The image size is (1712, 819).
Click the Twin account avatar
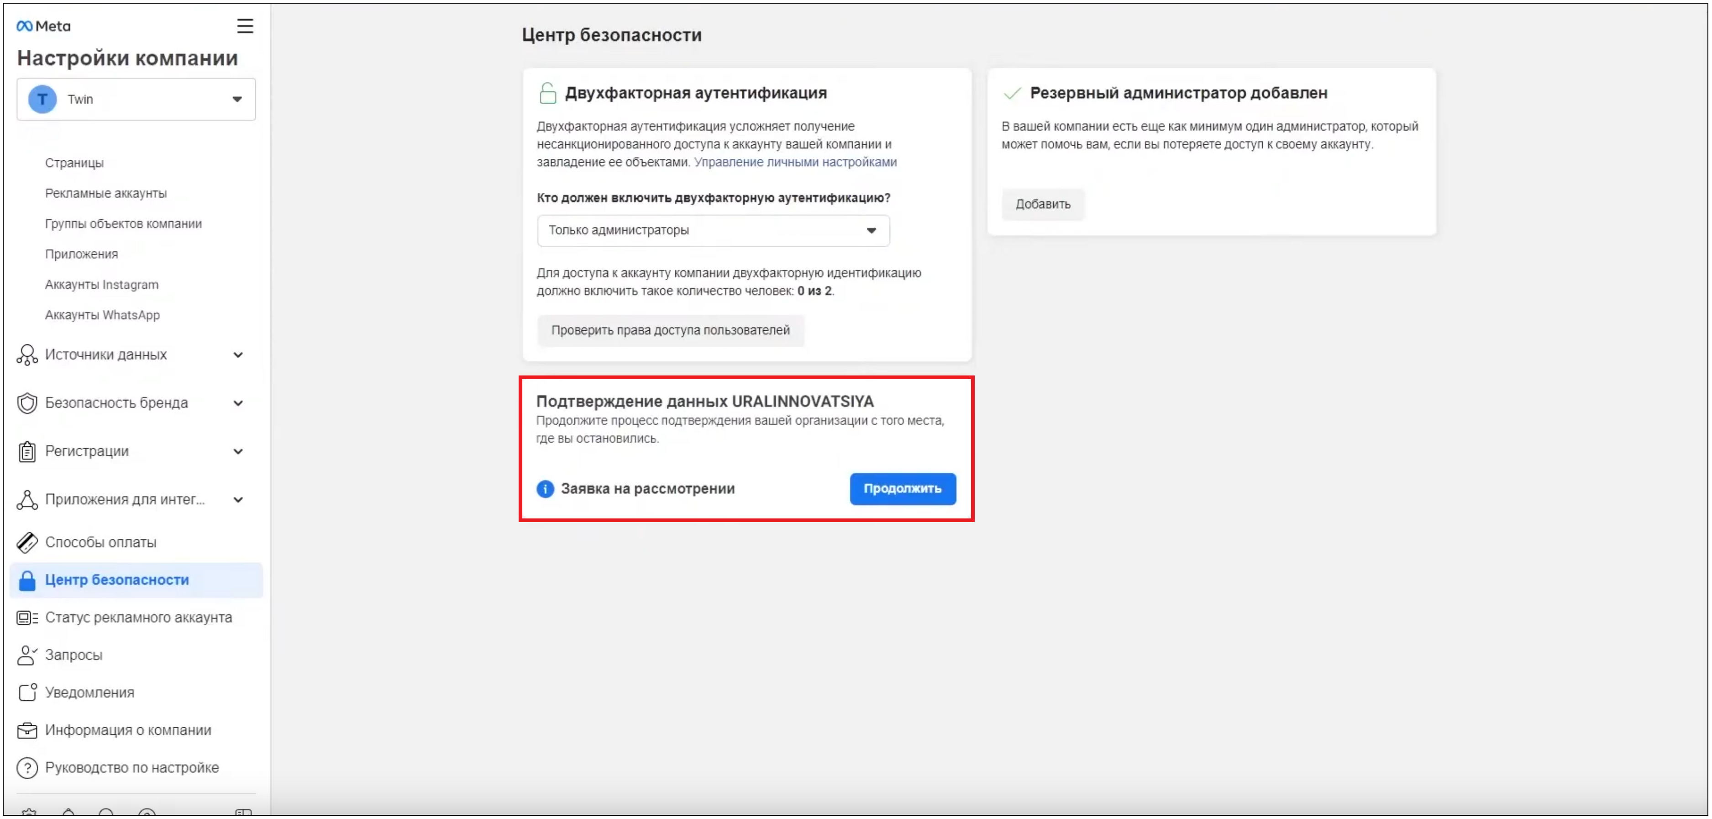pyautogui.click(x=42, y=99)
